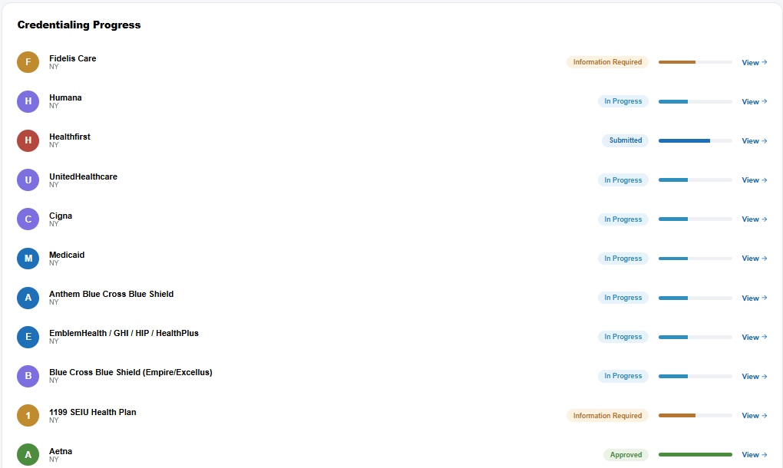Select the Cigna name text
Screen dimensions: 783x468
pyautogui.click(x=61, y=216)
